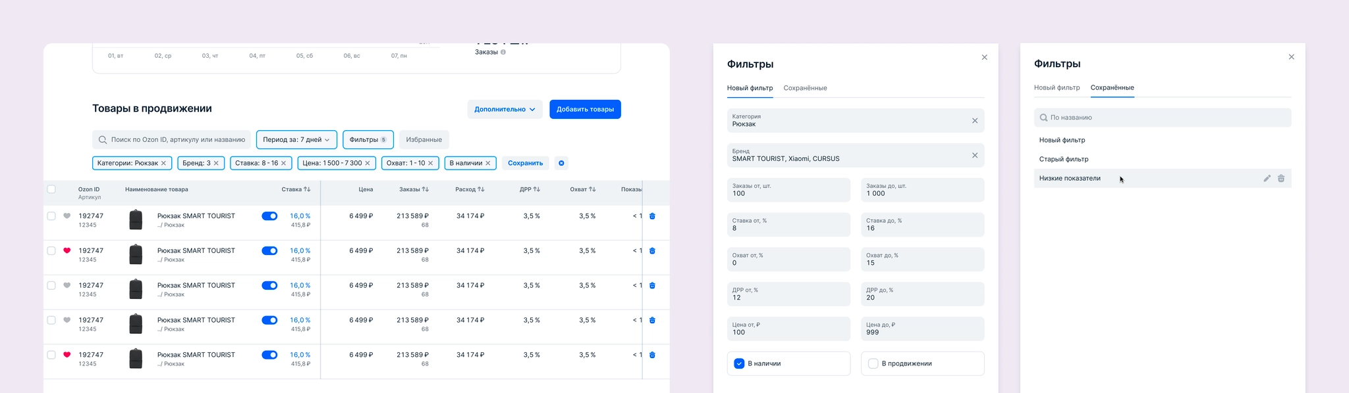Clear the Бренд field in the filter form
The height and width of the screenshot is (393, 1349).
(x=975, y=155)
